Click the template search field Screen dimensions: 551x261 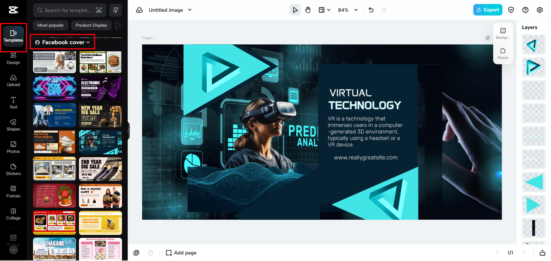pyautogui.click(x=65, y=10)
